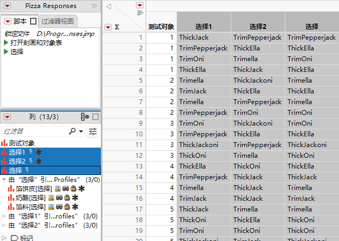Run the 打开刻画和对象表 script
The width and height of the screenshot is (339, 241).
click(6, 42)
